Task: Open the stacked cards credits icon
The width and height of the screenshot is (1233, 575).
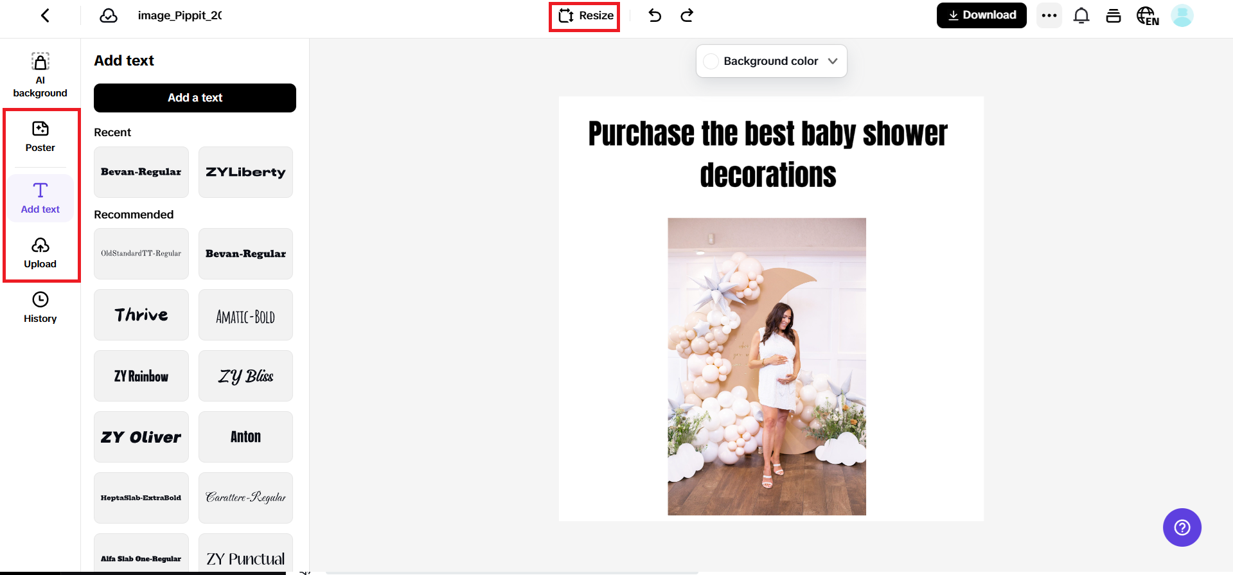Action: (x=1113, y=15)
